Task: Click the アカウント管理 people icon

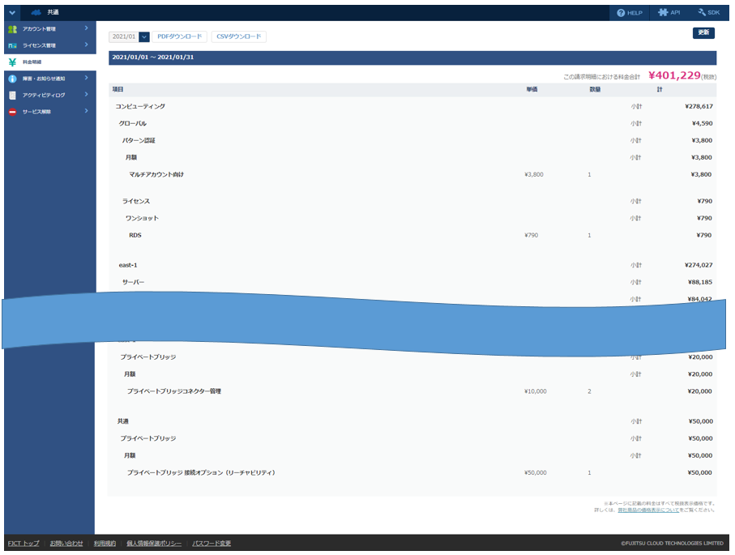Action: (x=12, y=29)
